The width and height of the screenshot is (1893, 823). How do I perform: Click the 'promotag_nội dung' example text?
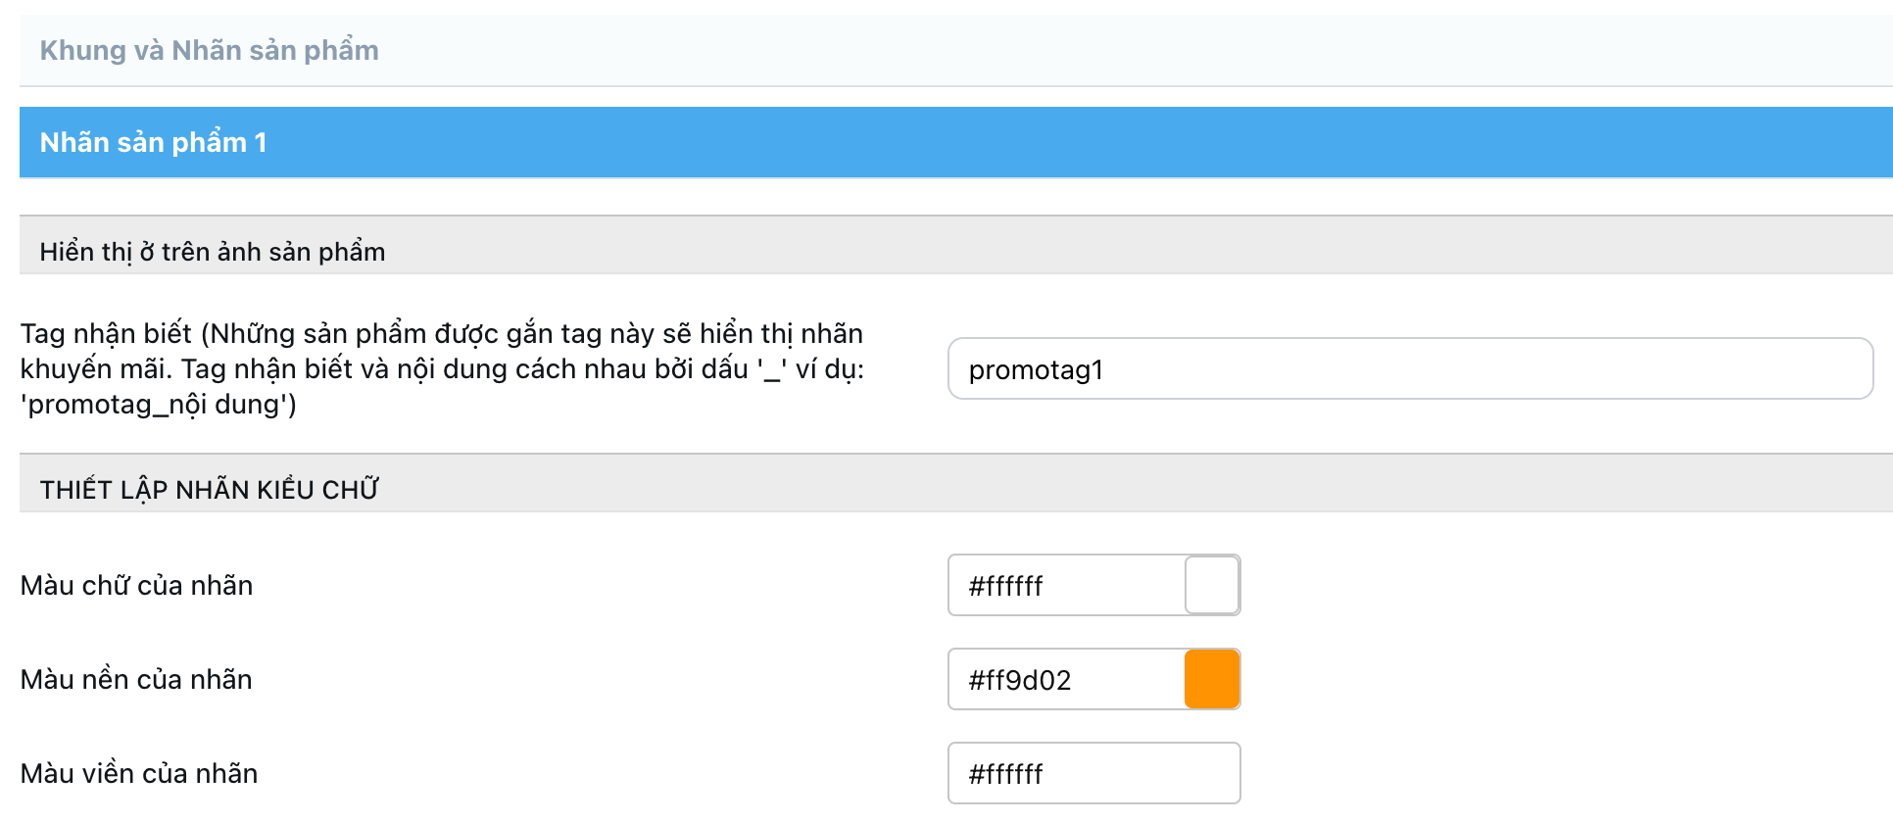coord(158,405)
